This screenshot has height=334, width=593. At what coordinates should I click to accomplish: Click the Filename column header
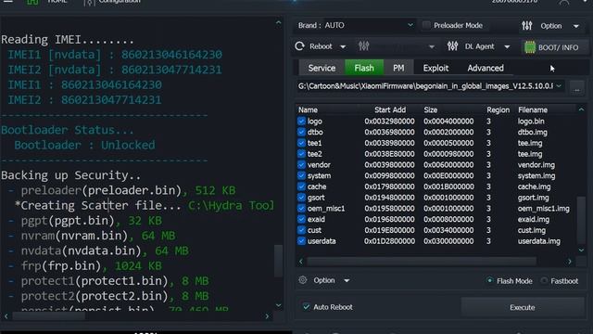pyautogui.click(x=533, y=109)
